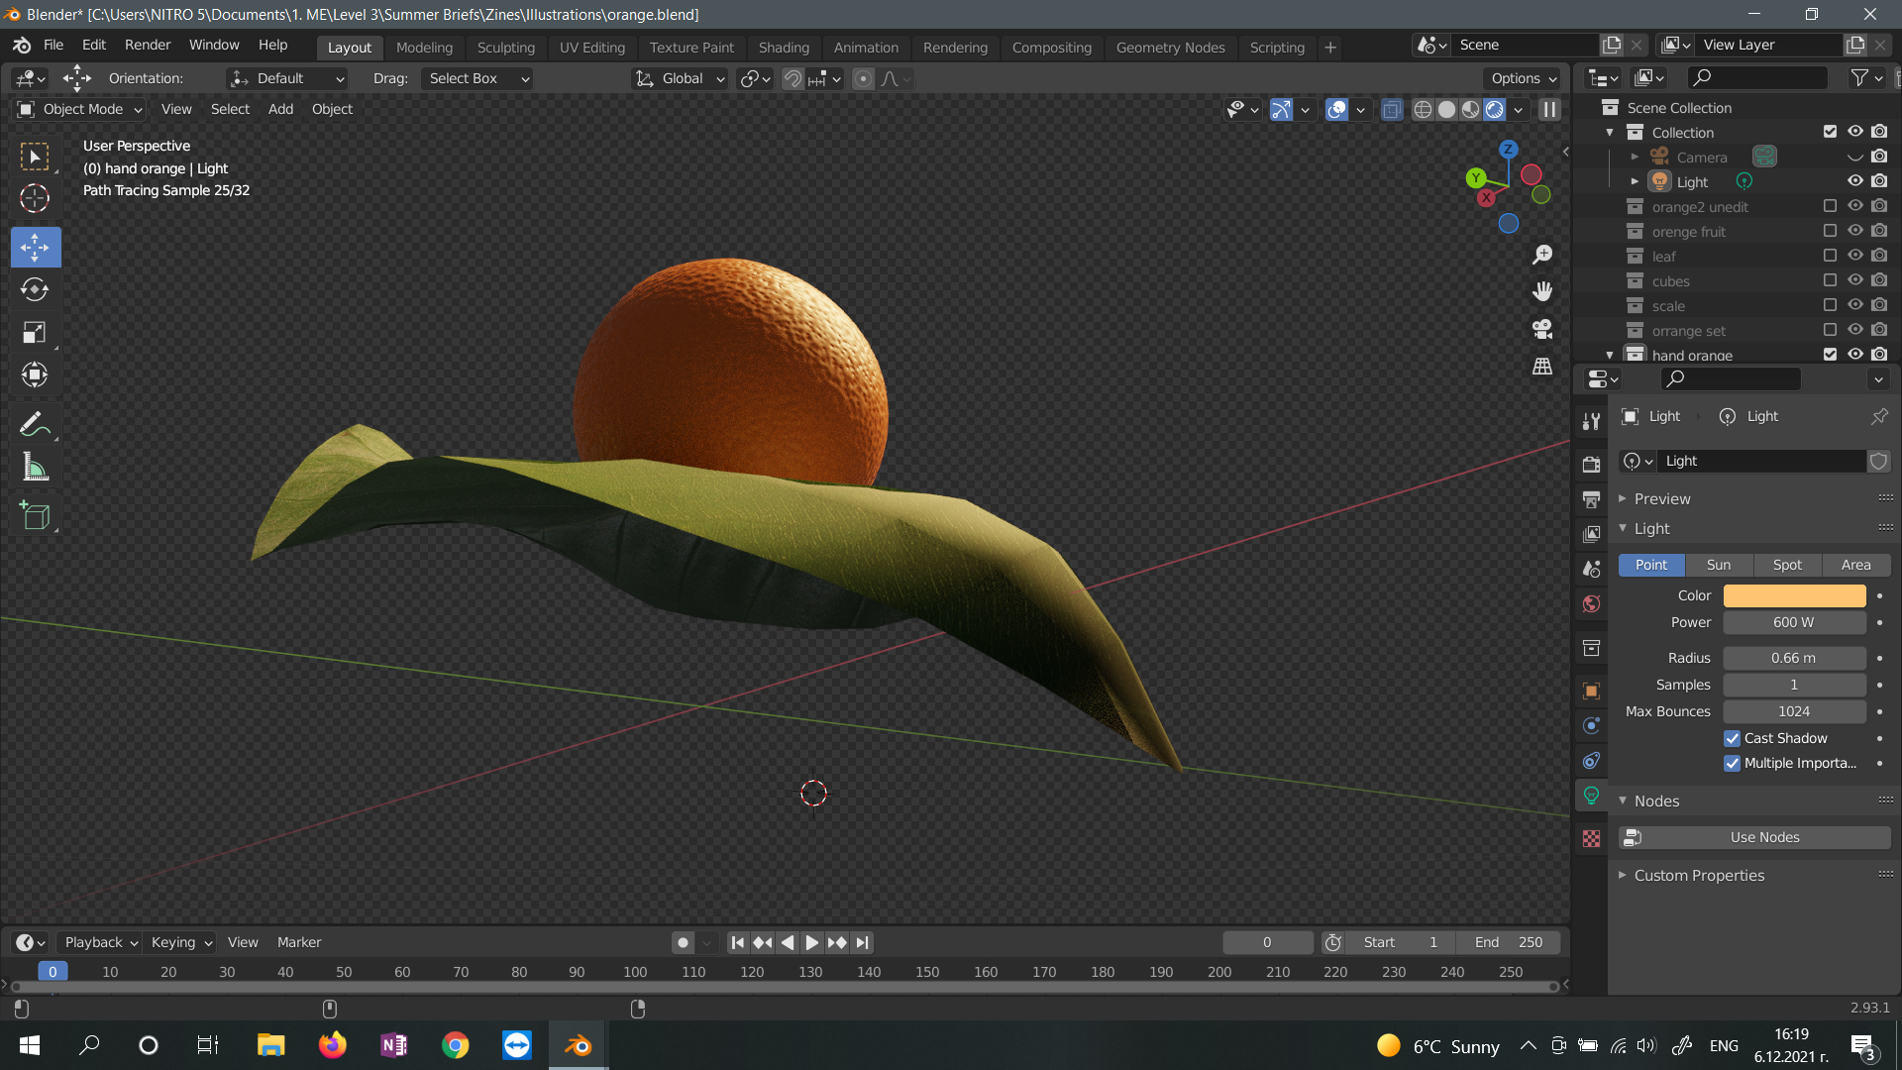Disable the Cast Shadow checkbox
This screenshot has height=1070, width=1902.
click(1732, 738)
